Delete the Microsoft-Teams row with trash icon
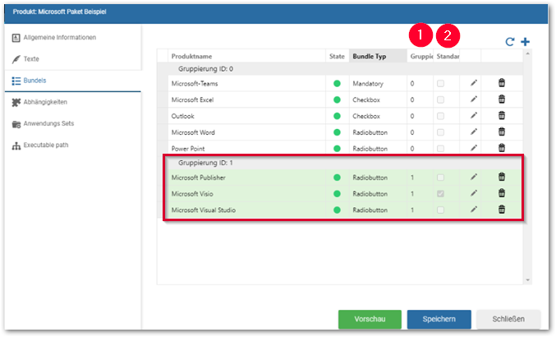 click(x=502, y=83)
